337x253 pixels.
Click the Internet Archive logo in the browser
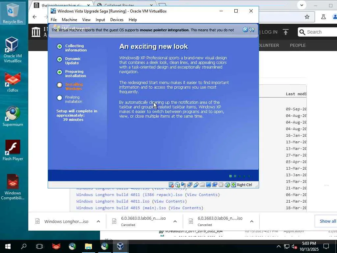(x=36, y=32)
